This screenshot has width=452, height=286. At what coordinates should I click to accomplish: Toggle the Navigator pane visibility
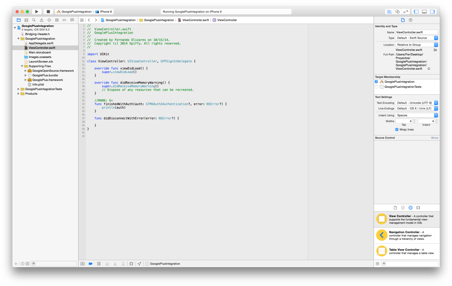pos(416,12)
